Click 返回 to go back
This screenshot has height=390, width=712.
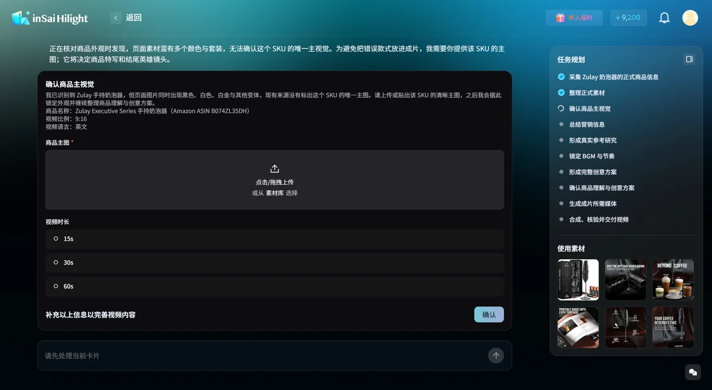click(x=133, y=18)
